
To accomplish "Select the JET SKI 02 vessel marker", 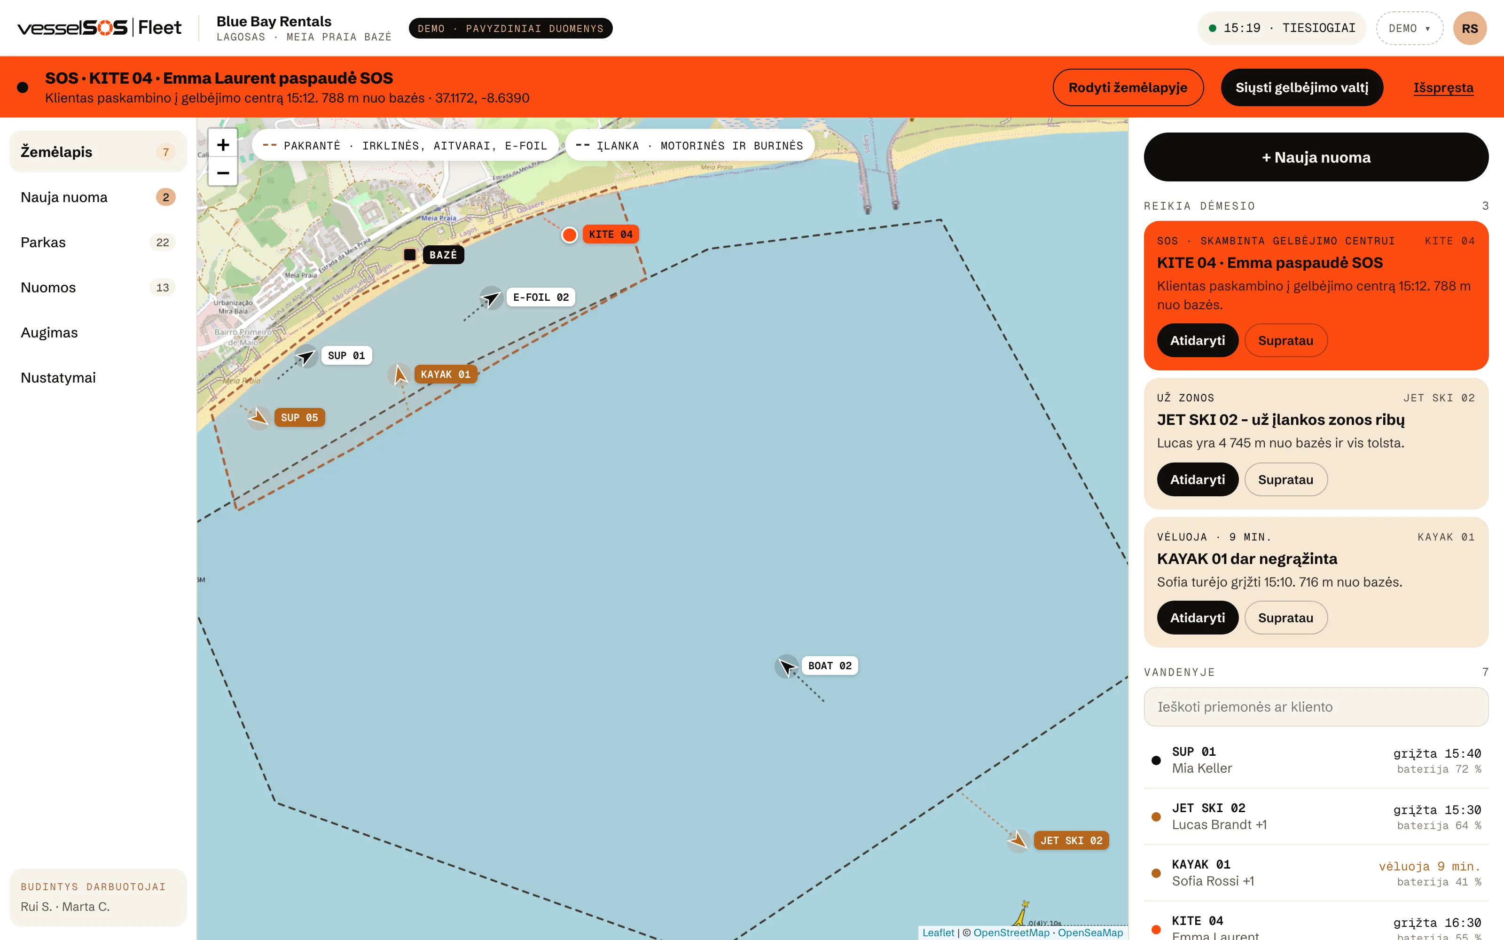I will coord(1018,840).
